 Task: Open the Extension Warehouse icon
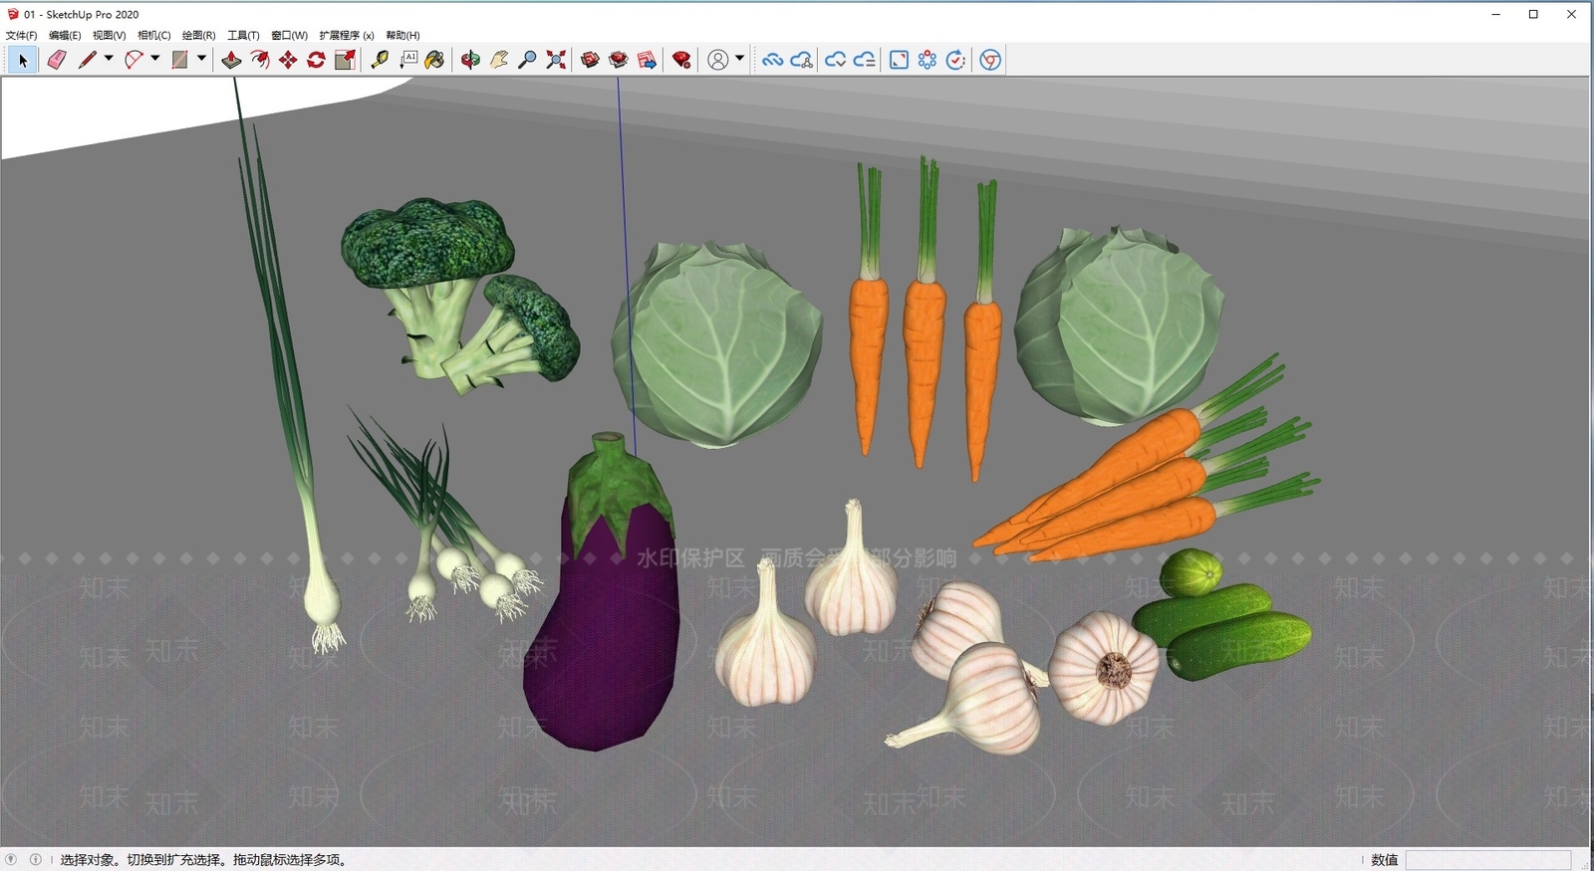(x=619, y=61)
